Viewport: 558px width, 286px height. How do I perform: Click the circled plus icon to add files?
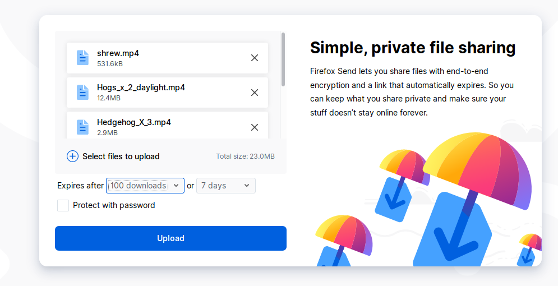[72, 156]
